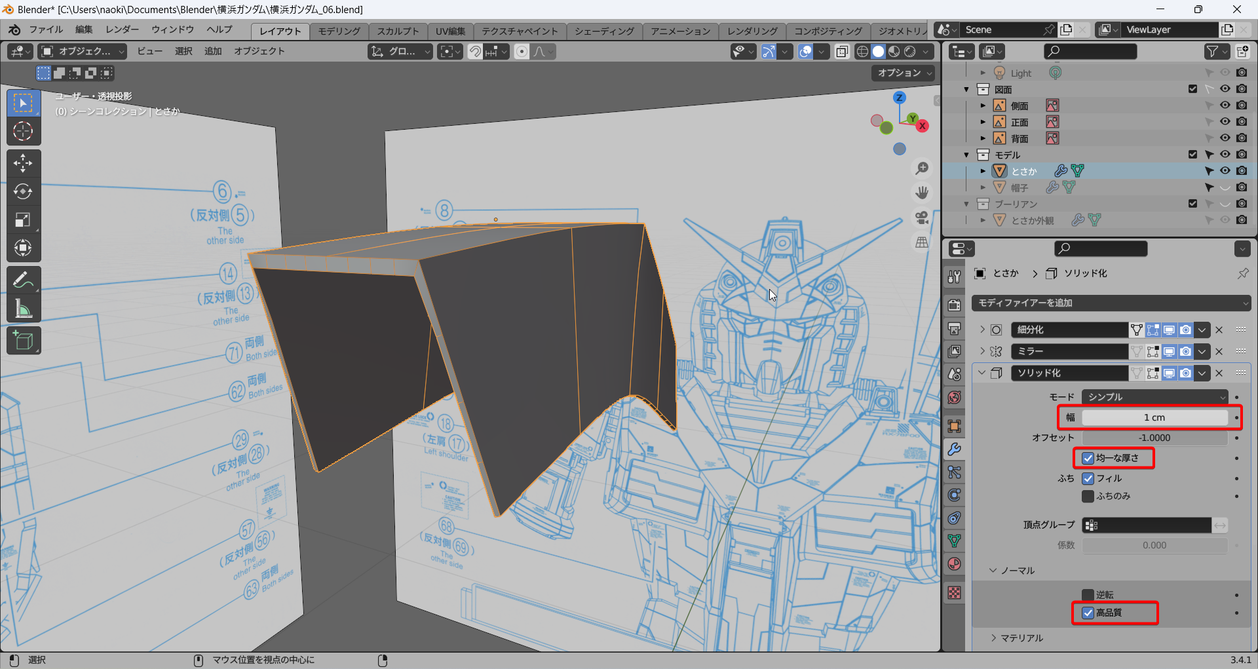
Task: Select the Scale tool
Action: click(23, 220)
